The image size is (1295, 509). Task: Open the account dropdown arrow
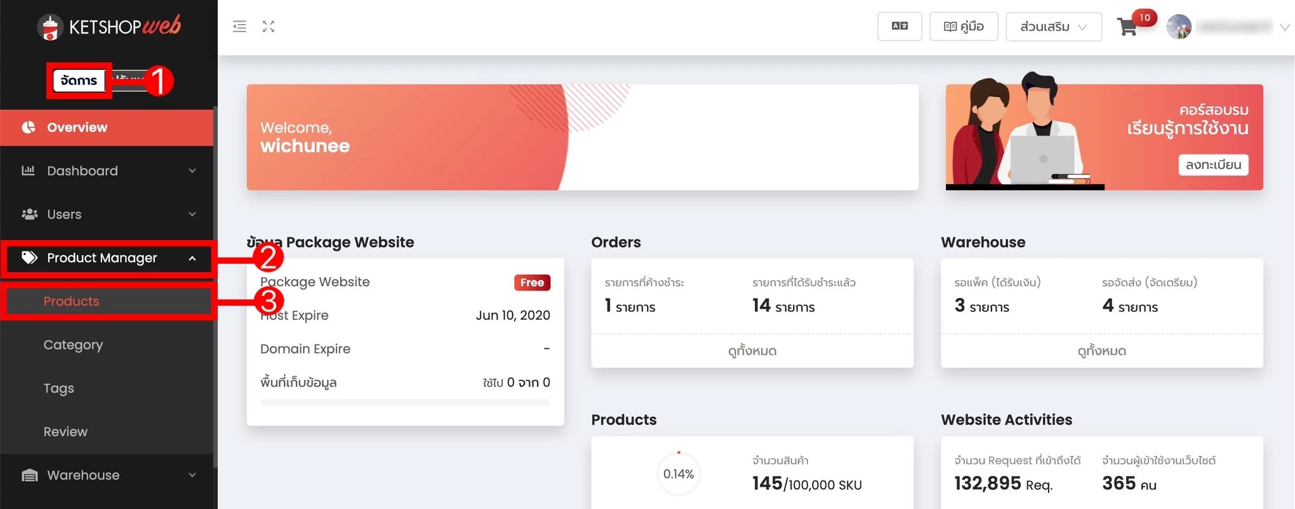pos(1285,27)
